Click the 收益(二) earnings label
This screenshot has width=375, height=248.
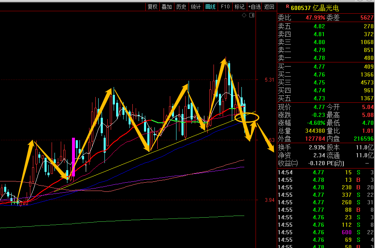pyautogui.click(x=288, y=163)
